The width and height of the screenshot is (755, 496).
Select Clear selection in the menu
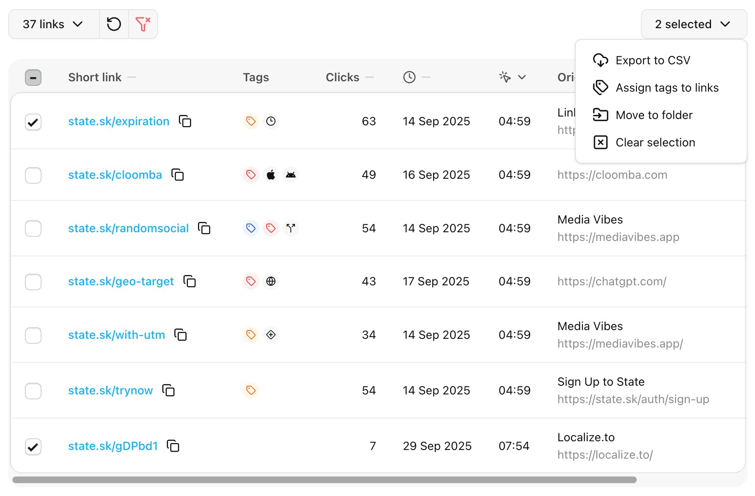655,142
